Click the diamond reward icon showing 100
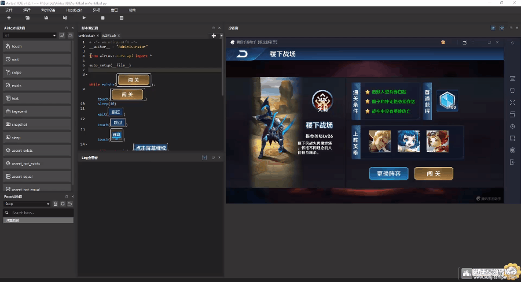This screenshot has height=282, width=521. pyautogui.click(x=447, y=101)
